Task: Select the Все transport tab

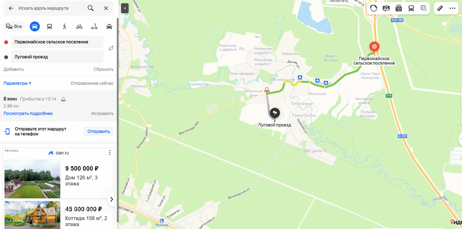Action: tap(14, 27)
